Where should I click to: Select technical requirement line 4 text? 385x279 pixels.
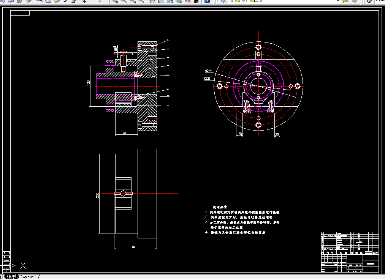point(235,233)
